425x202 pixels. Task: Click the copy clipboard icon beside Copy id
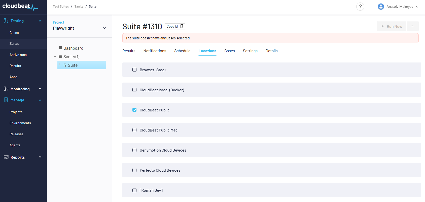click(x=182, y=26)
